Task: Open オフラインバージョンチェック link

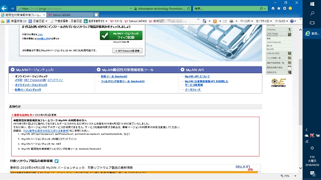Action: coord(31,85)
